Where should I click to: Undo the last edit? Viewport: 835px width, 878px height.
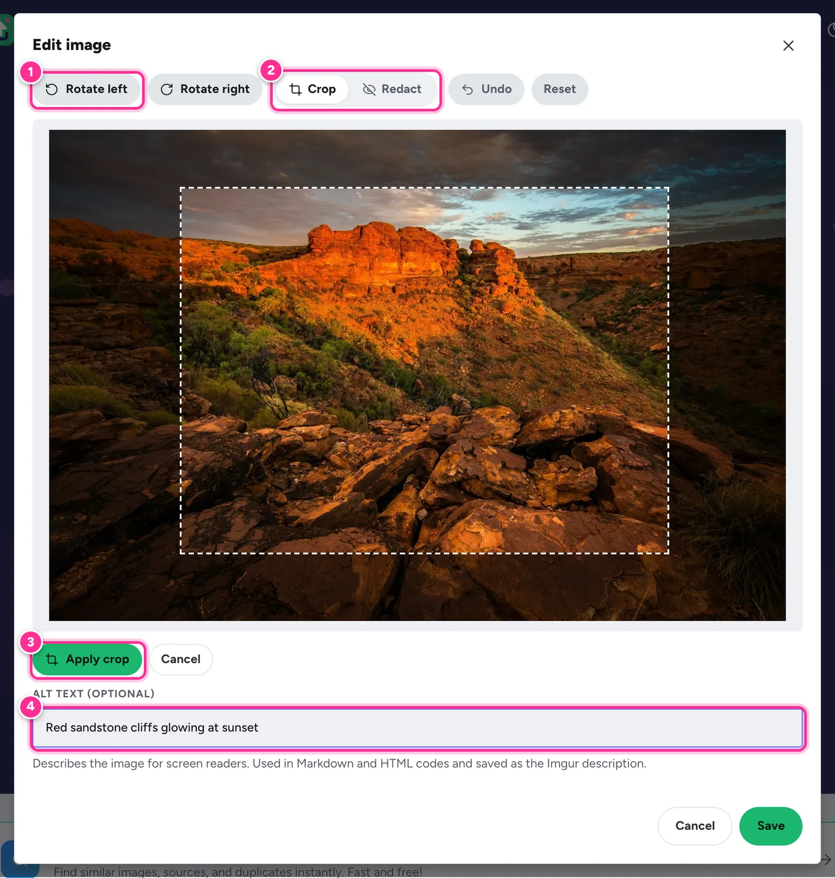(486, 90)
